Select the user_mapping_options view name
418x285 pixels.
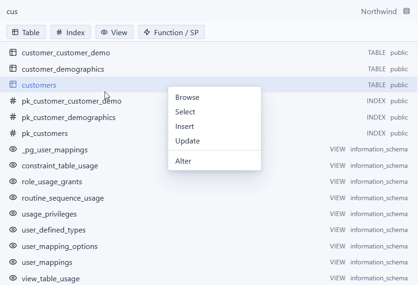click(x=60, y=247)
